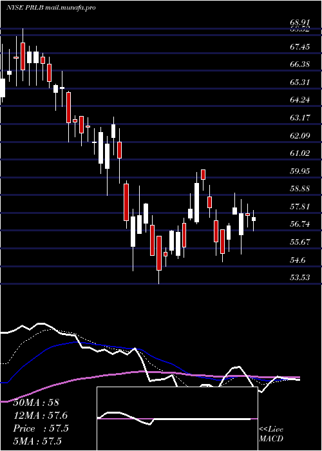This screenshot has height=451, width=322.
Task: Click the 5MA : 57.5 readout
Action: [37, 441]
